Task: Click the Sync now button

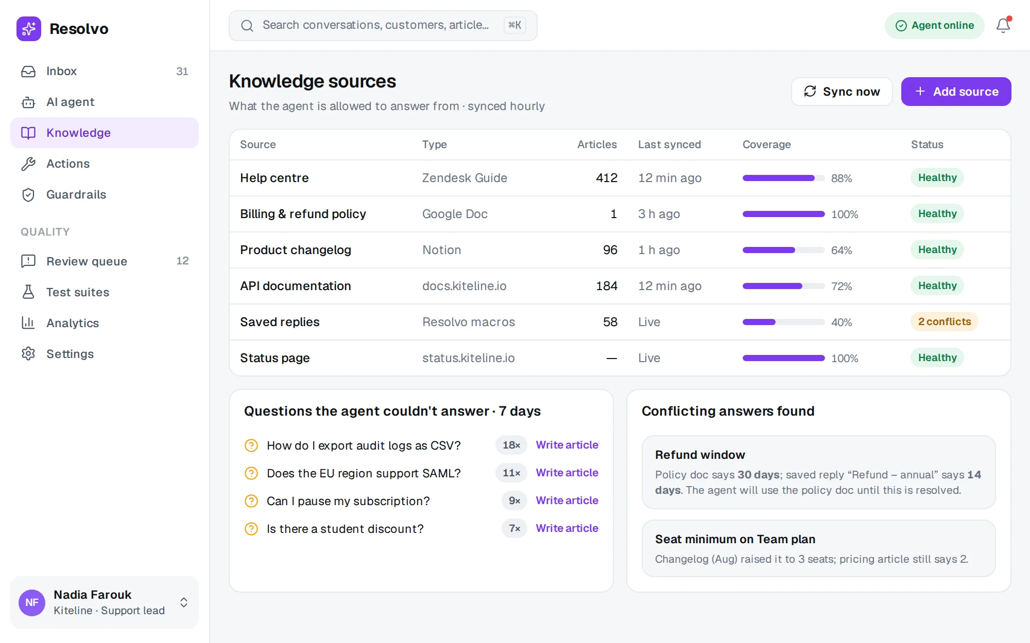Action: tap(842, 92)
